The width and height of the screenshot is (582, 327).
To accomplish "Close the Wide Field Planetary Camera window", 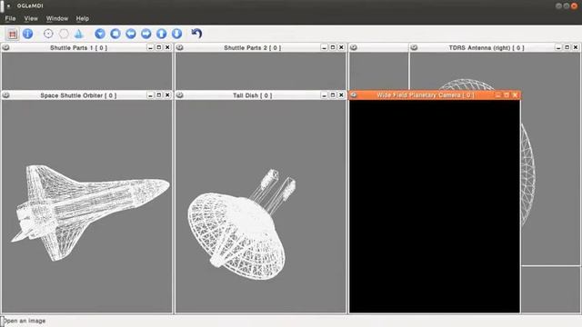I will pos(515,94).
